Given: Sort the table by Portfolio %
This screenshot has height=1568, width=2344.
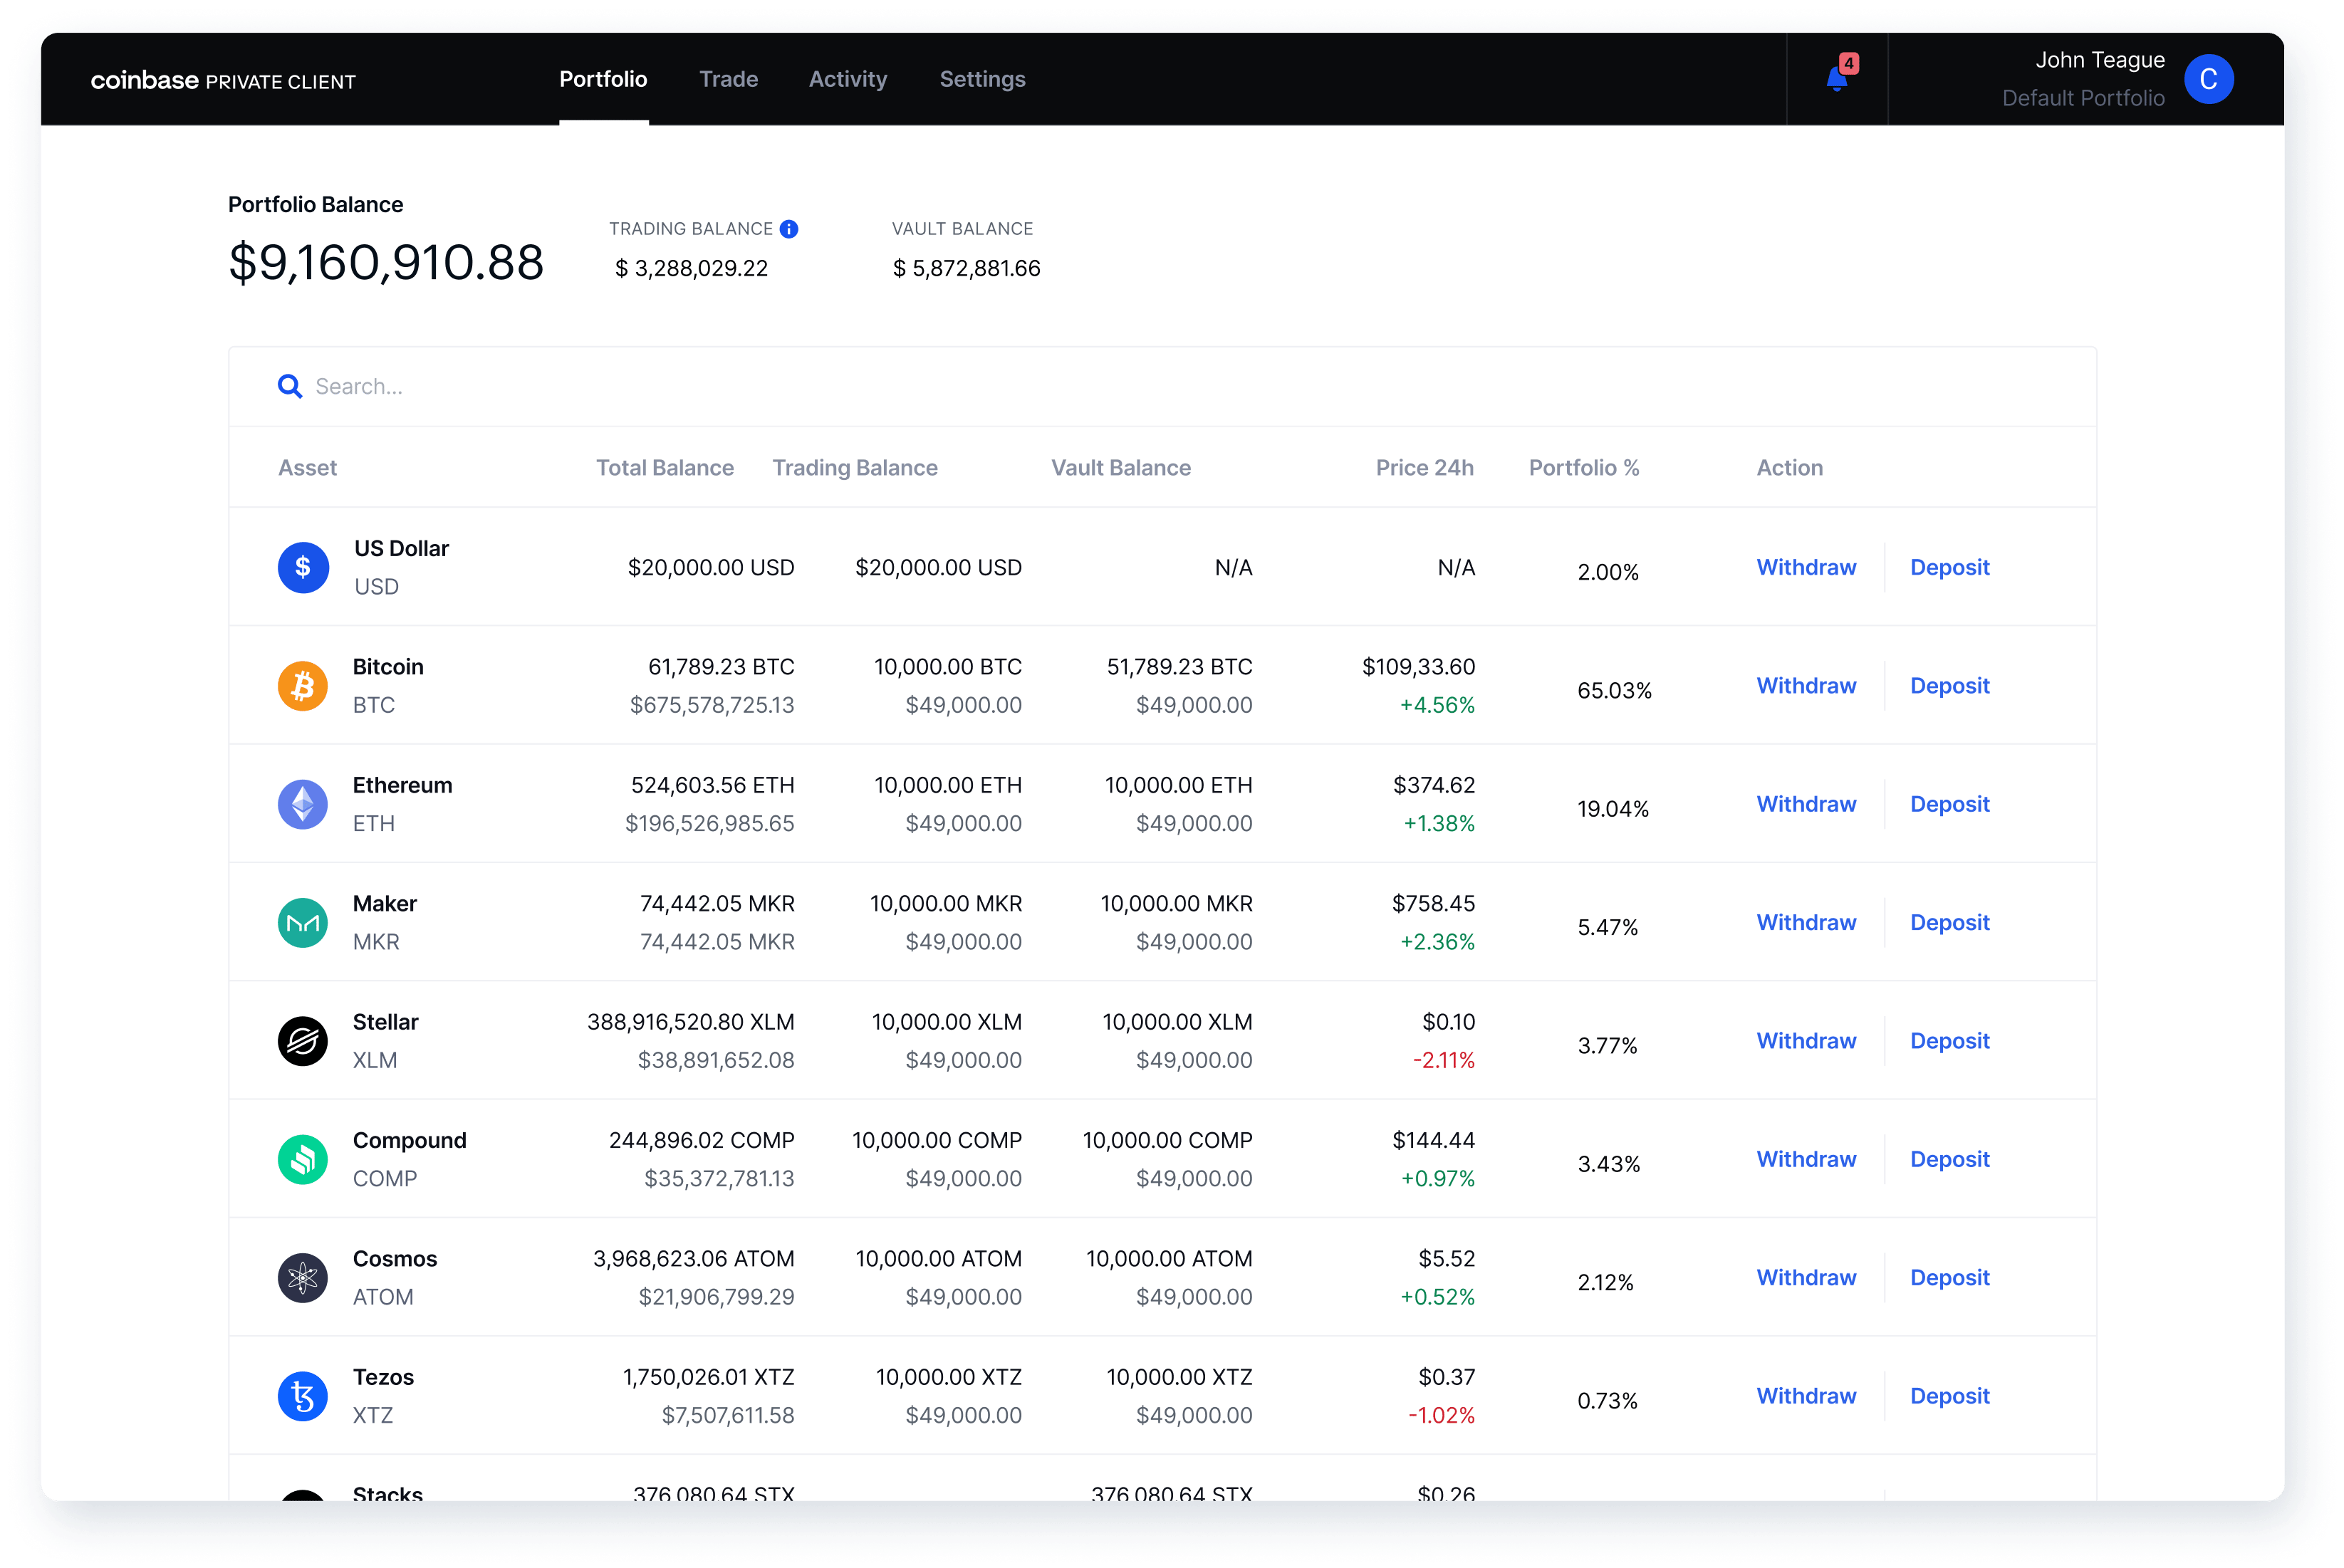Looking at the screenshot, I should (1584, 467).
